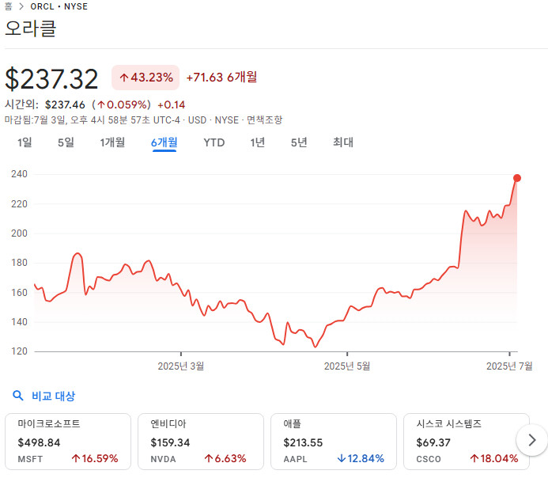Click the 240 y-axis label

pos(19,174)
